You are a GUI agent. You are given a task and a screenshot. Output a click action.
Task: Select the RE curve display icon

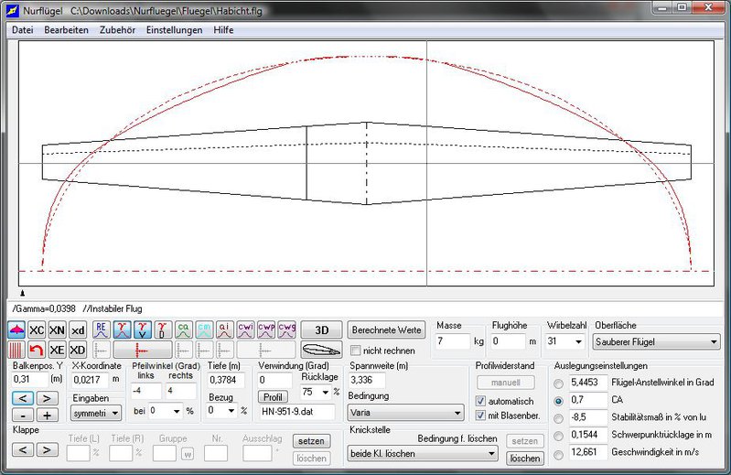click(x=102, y=329)
